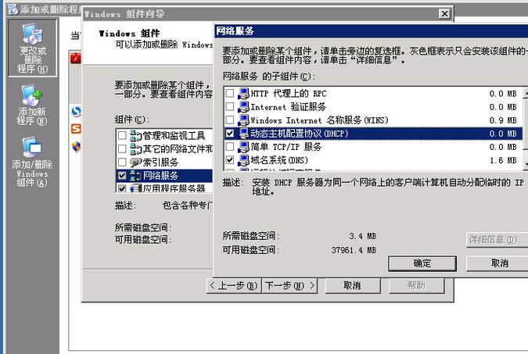The image size is (528, 354).
Task: Check the Internet 验证服务 checkbox
Action: pos(230,107)
